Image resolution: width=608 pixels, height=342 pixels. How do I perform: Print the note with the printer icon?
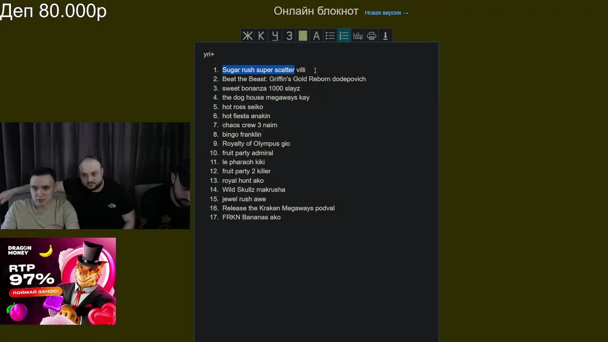[371, 36]
